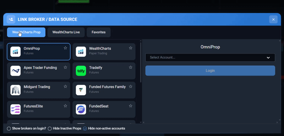
Task: Favorite WealthCharts Paper Trading via star
Action: (131, 48)
